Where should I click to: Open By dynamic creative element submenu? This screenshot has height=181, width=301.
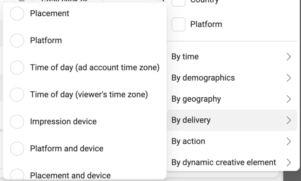click(232, 163)
